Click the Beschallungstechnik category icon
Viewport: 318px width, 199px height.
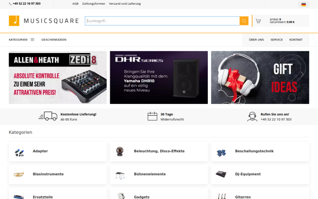pyautogui.click(x=221, y=153)
